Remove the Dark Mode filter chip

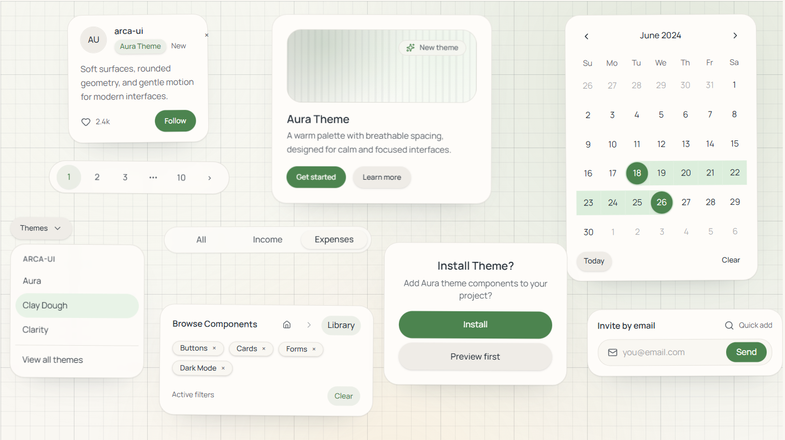pos(223,368)
